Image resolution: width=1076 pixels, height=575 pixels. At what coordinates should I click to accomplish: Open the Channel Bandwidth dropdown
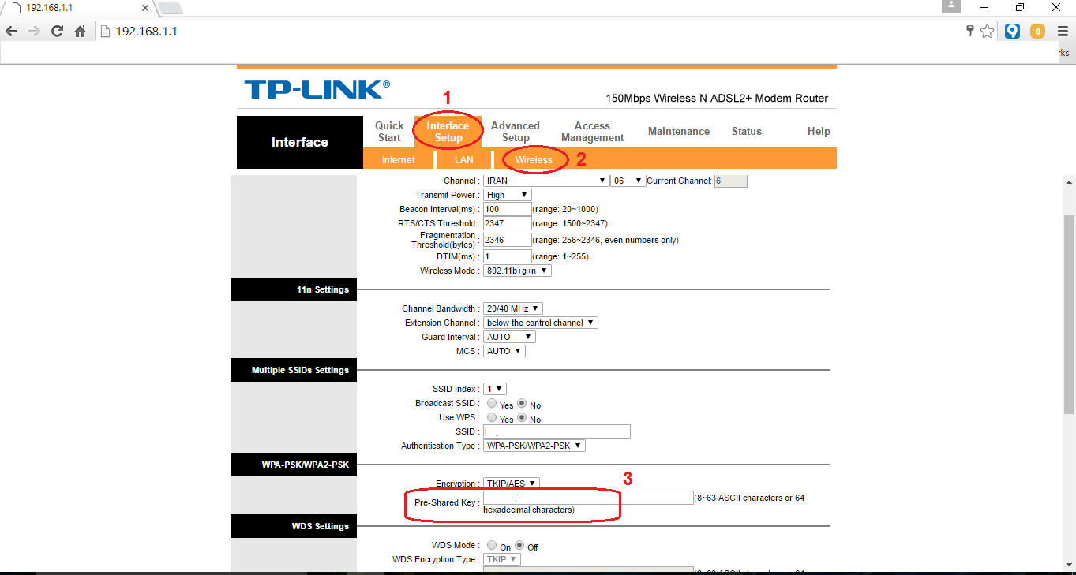click(513, 308)
